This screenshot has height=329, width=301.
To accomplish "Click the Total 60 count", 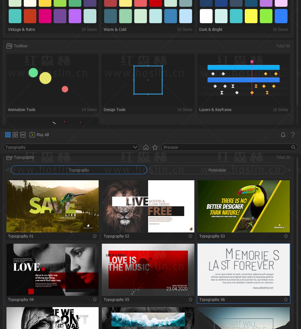I will point(283,46).
